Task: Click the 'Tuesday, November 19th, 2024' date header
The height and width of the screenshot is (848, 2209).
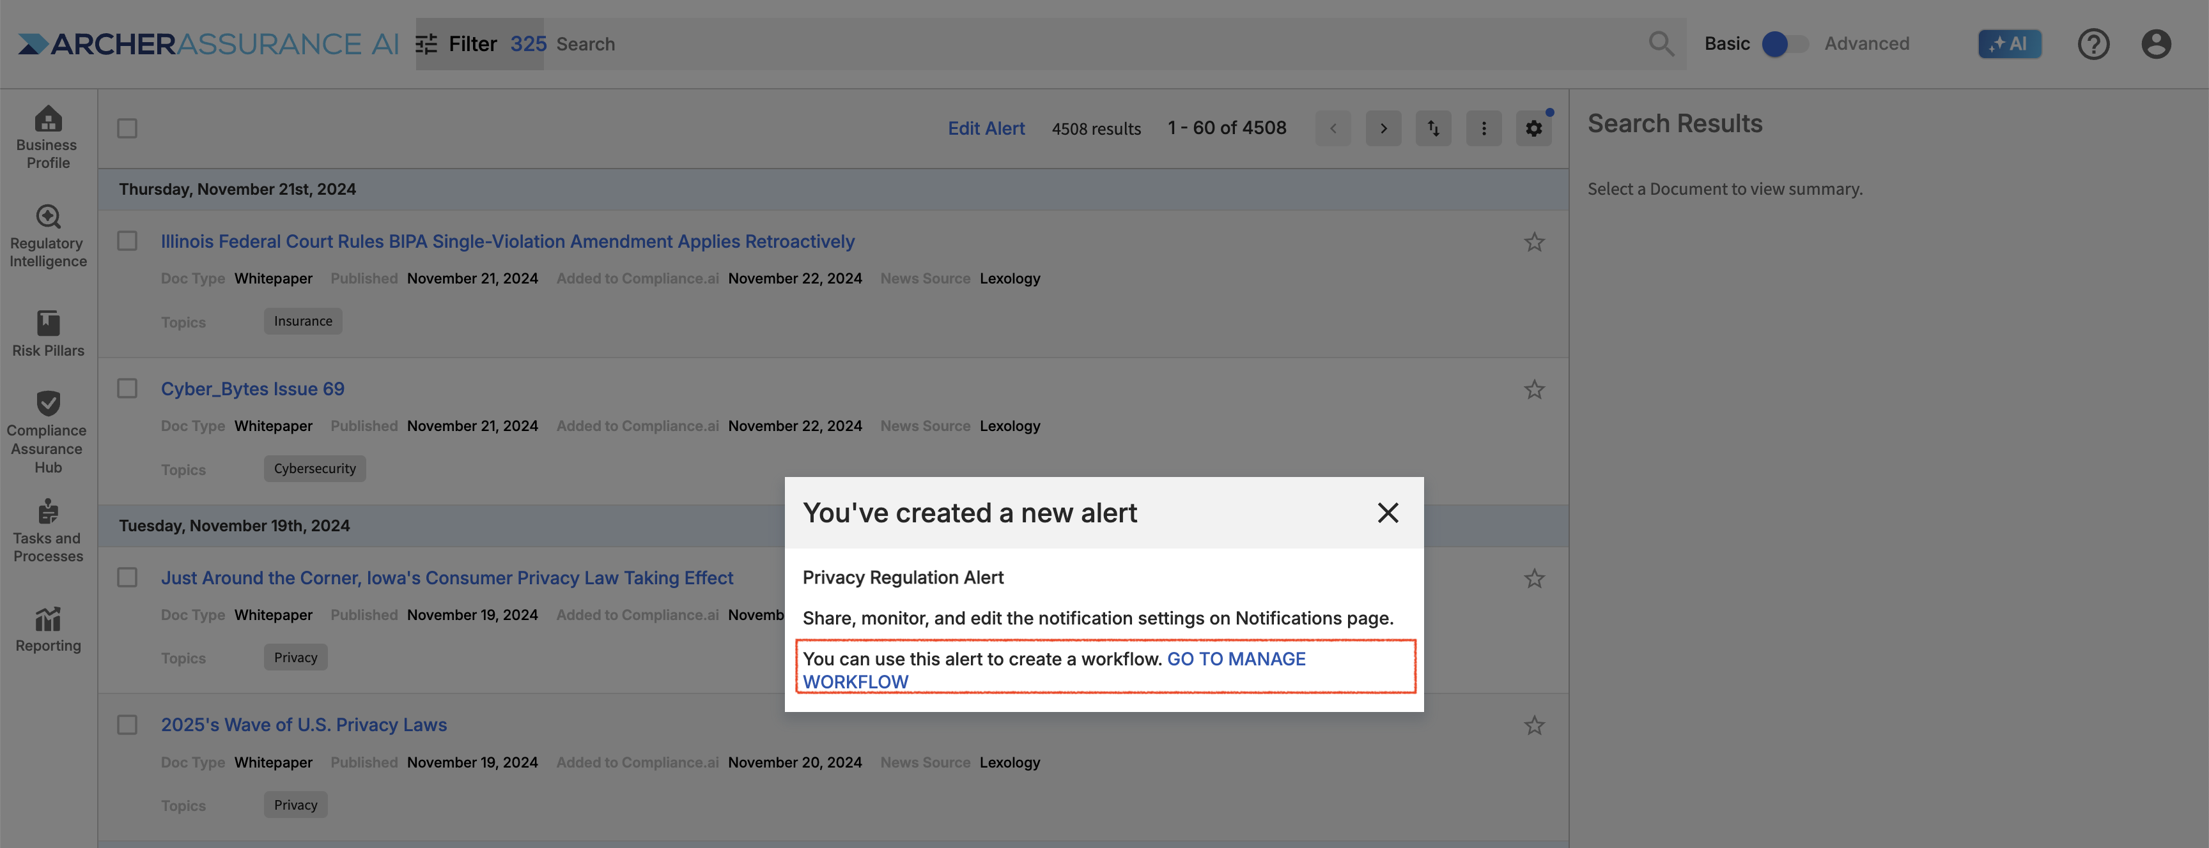Action: [x=234, y=525]
